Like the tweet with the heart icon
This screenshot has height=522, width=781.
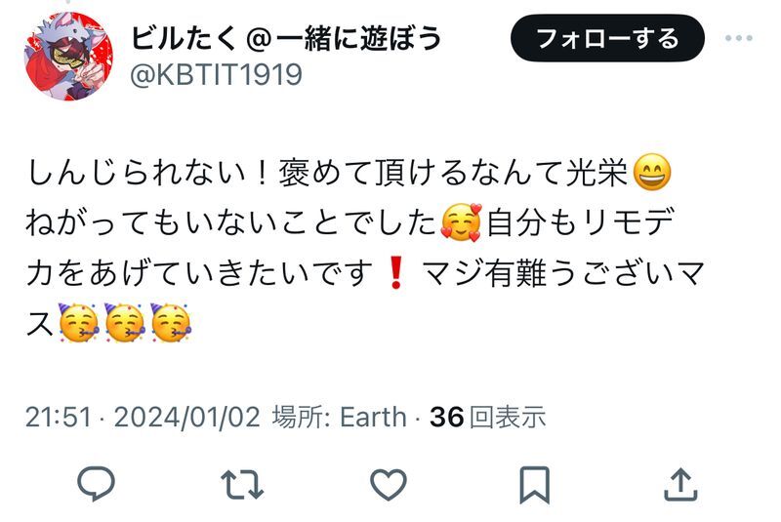click(389, 484)
